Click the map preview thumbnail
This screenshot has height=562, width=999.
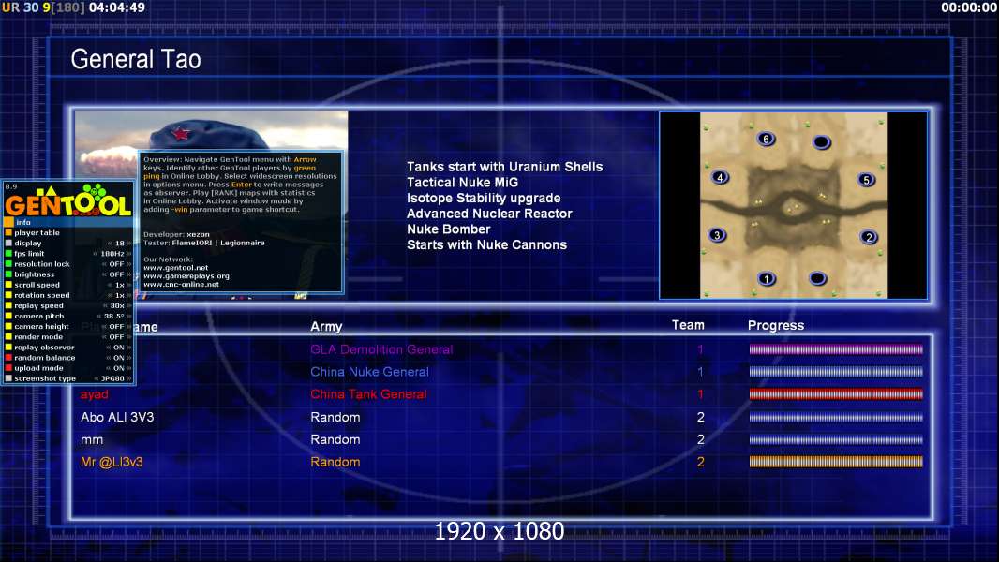[793, 205]
